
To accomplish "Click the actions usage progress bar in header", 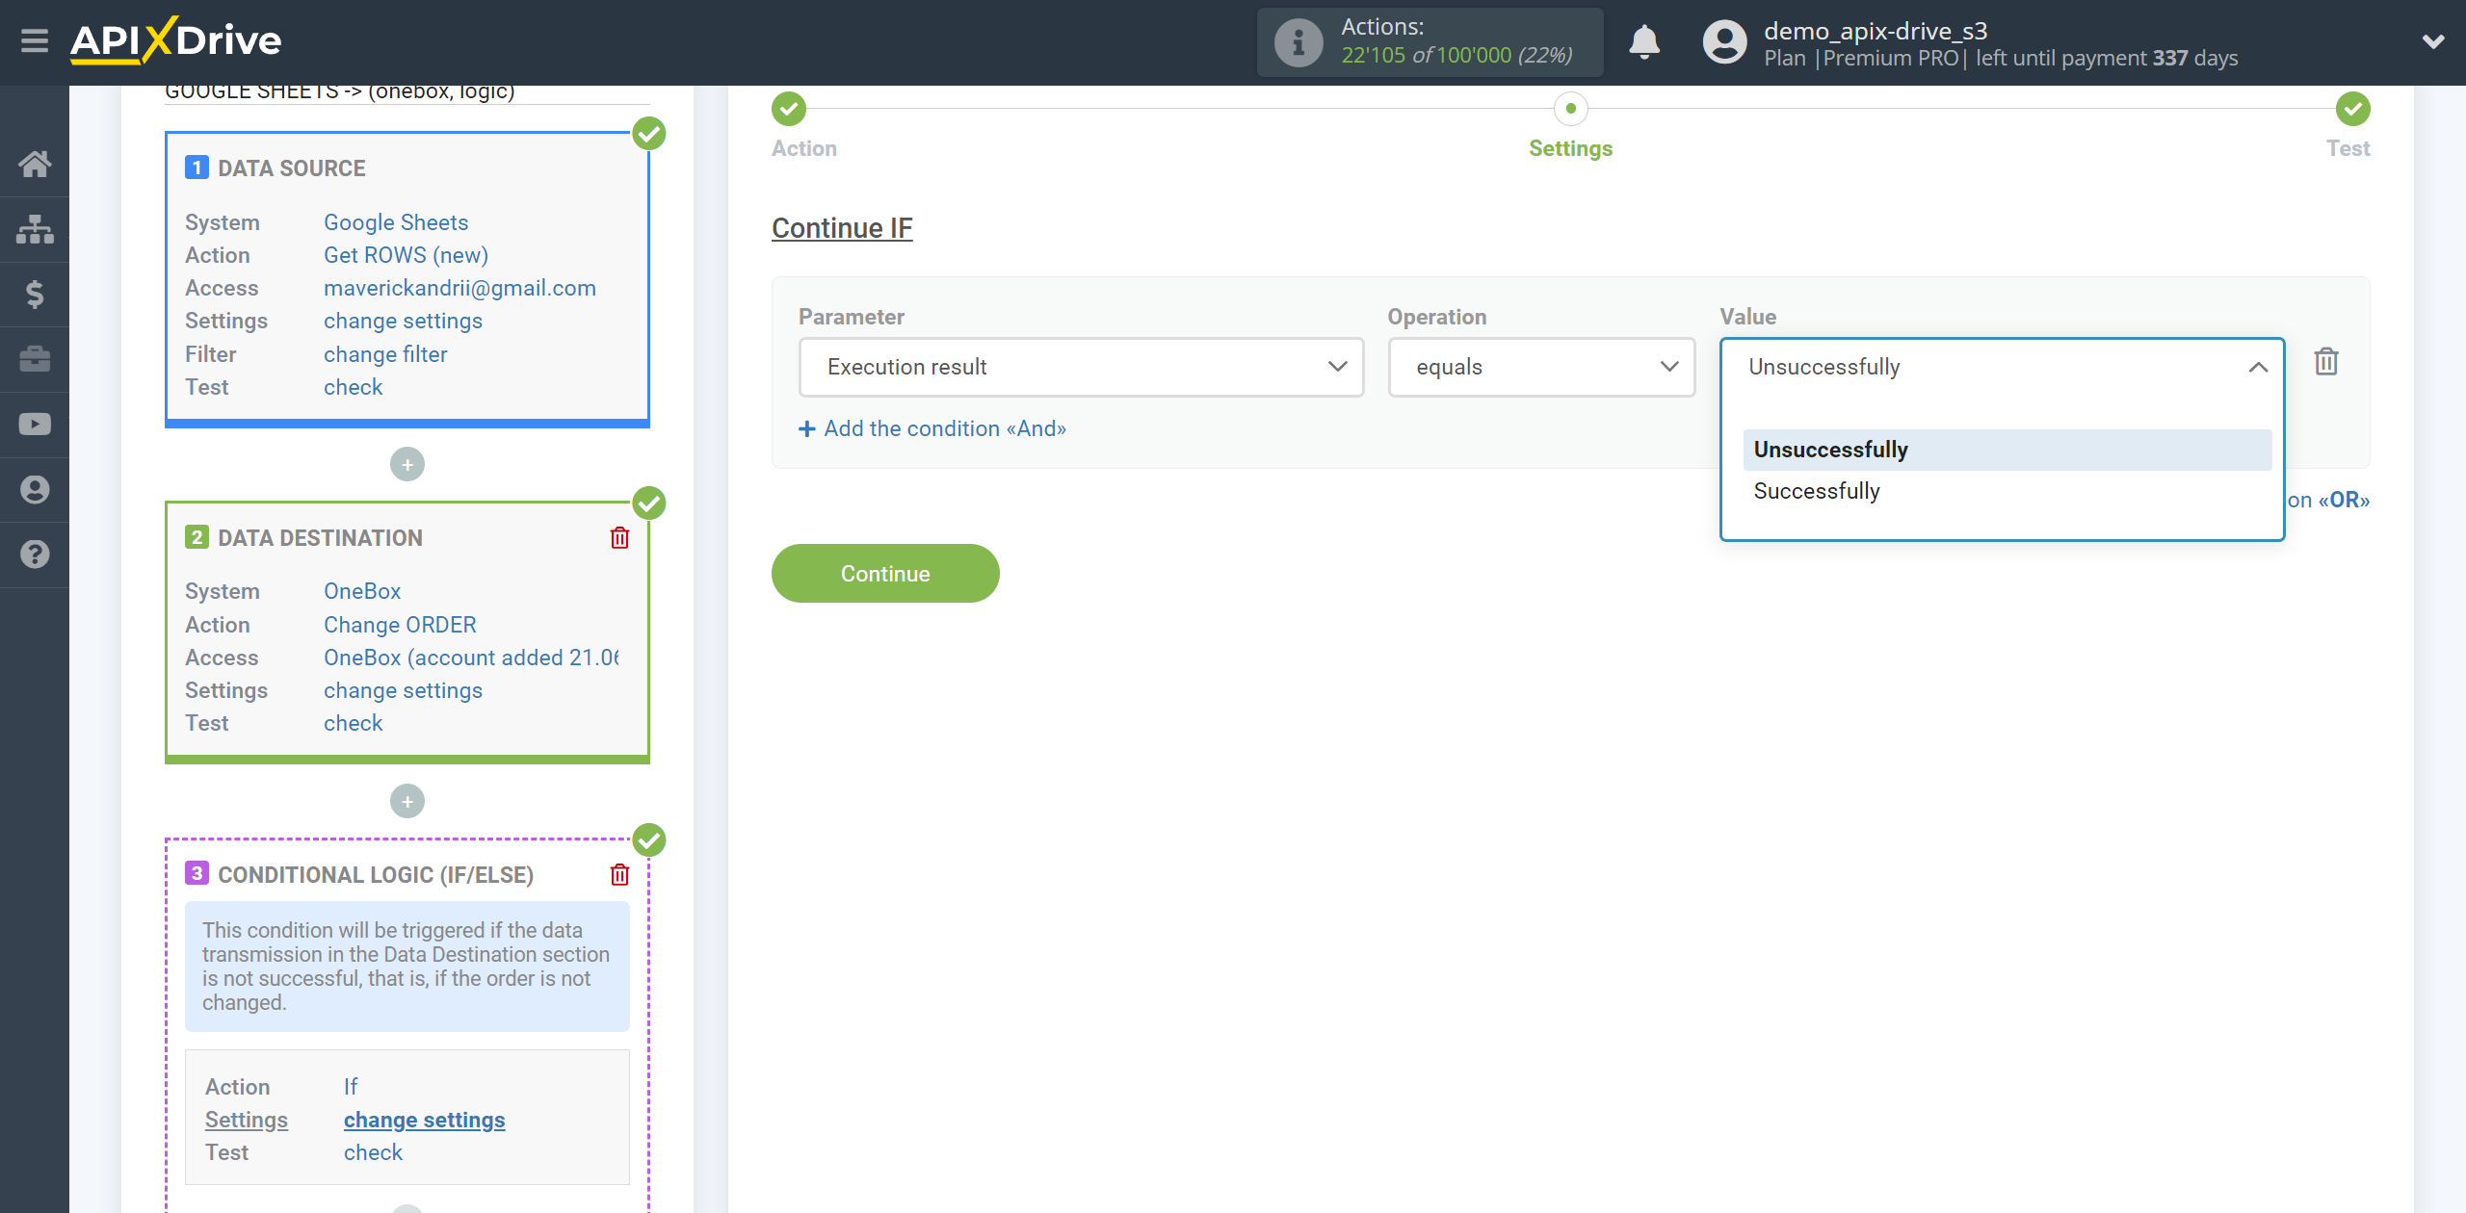I will pos(1434,40).
